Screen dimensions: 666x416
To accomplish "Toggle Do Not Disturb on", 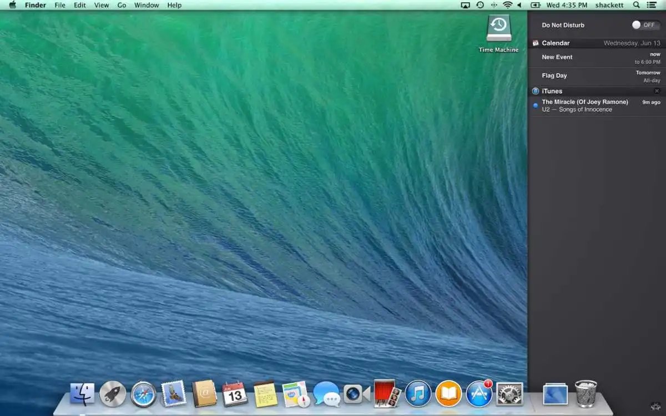I will (x=645, y=24).
